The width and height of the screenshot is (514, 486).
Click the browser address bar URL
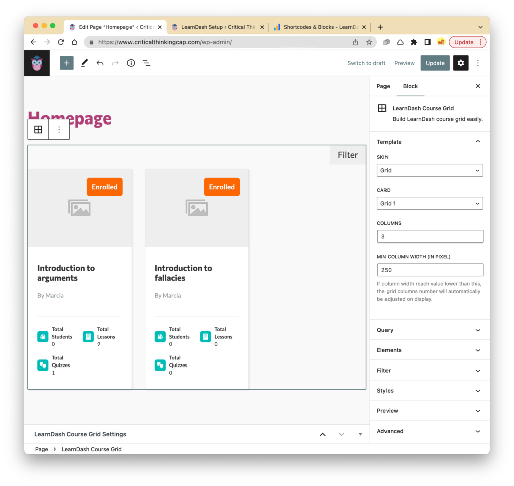(165, 42)
